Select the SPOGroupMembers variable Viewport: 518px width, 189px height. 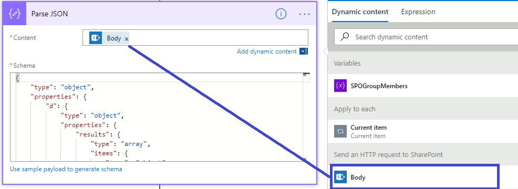click(x=423, y=86)
